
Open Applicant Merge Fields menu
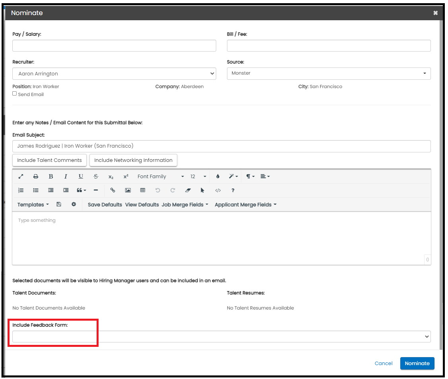tap(246, 205)
